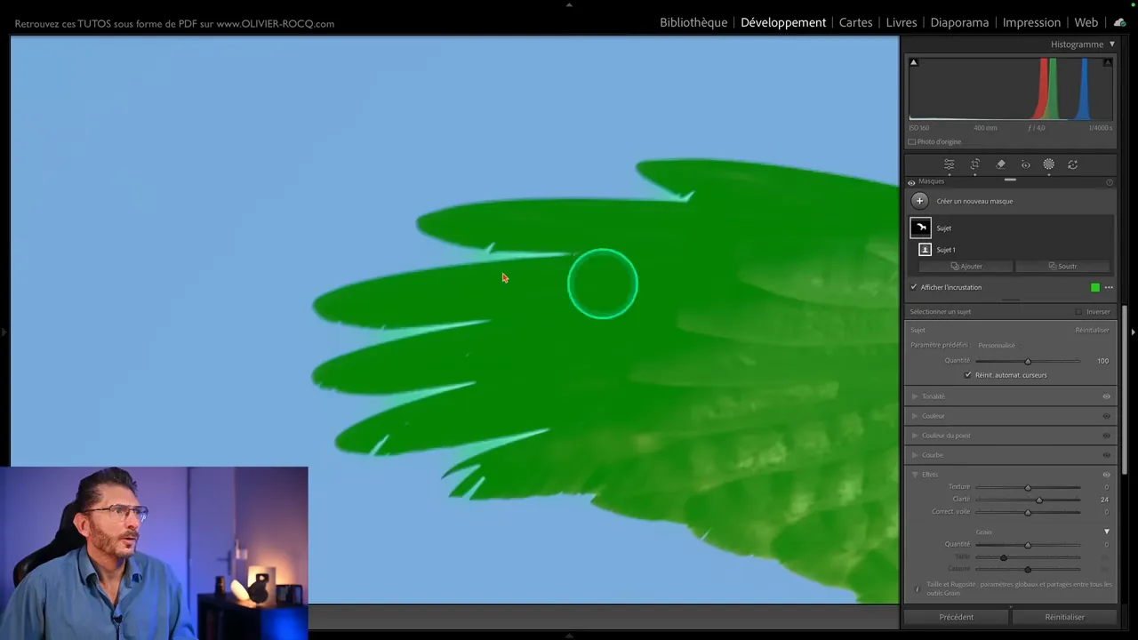Viewport: 1138px width, 640px height.
Task: Click the green overlay color swatch
Action: 1095,287
